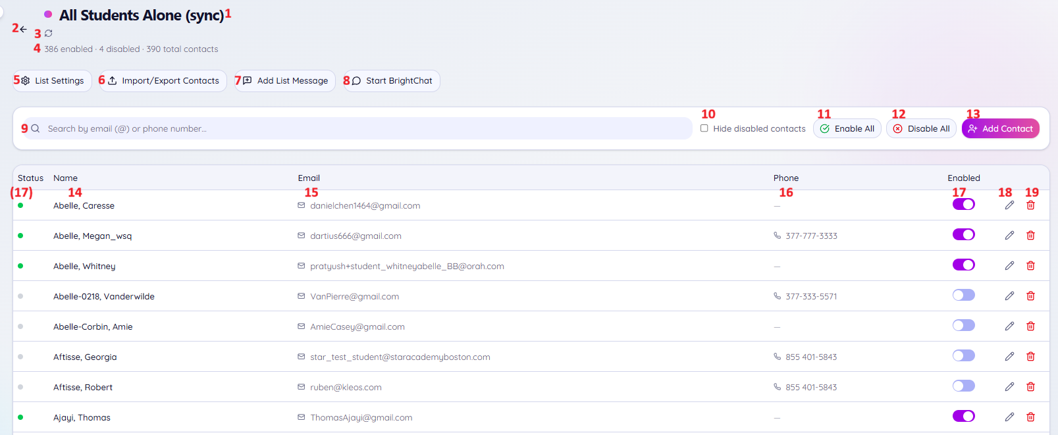Edit Ajayi, Thomas with pencil icon

coord(1009,417)
